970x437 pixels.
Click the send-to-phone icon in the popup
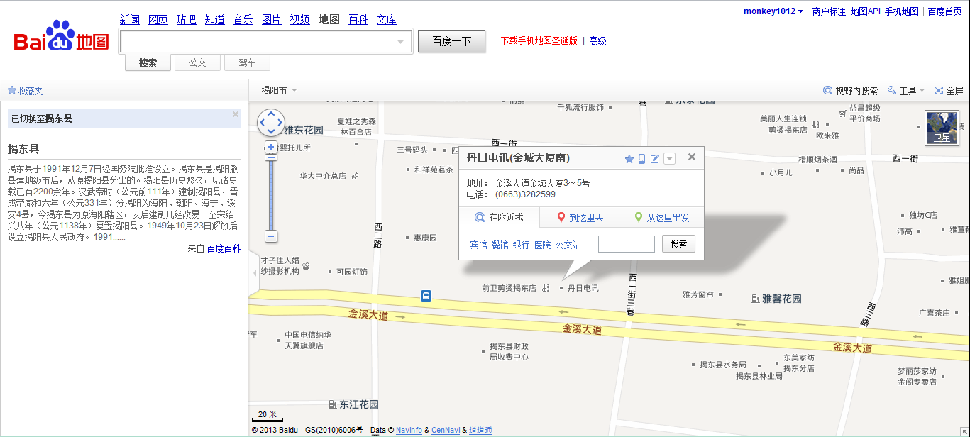[641, 159]
